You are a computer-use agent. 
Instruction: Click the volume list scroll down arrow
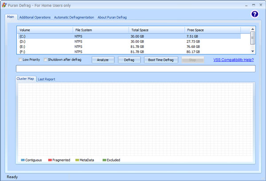point(253,51)
